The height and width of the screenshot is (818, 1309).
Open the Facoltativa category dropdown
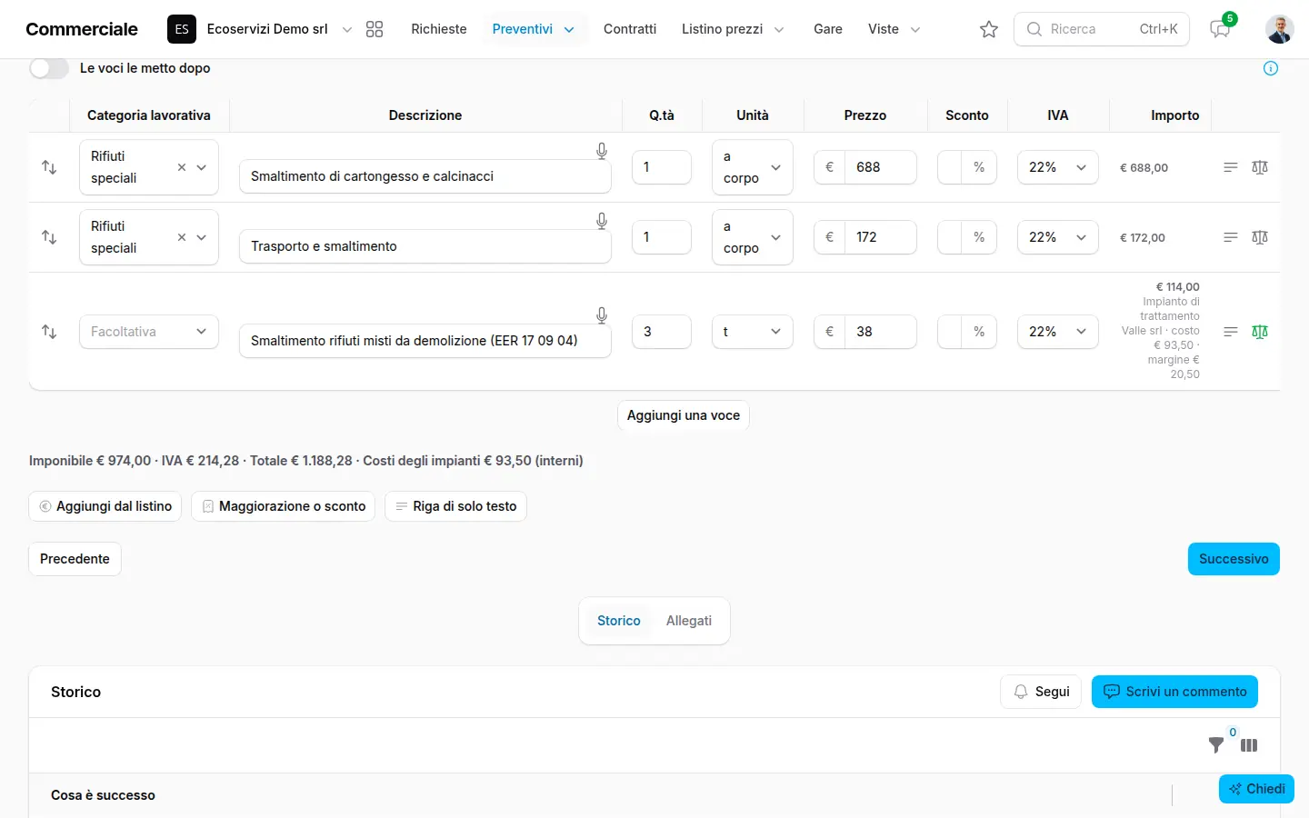149,332
